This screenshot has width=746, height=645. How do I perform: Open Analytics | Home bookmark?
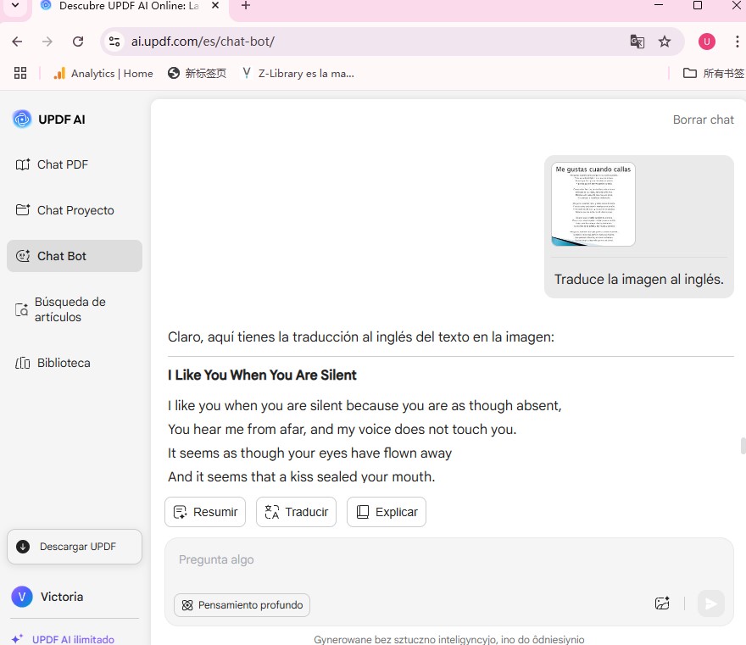tap(103, 73)
